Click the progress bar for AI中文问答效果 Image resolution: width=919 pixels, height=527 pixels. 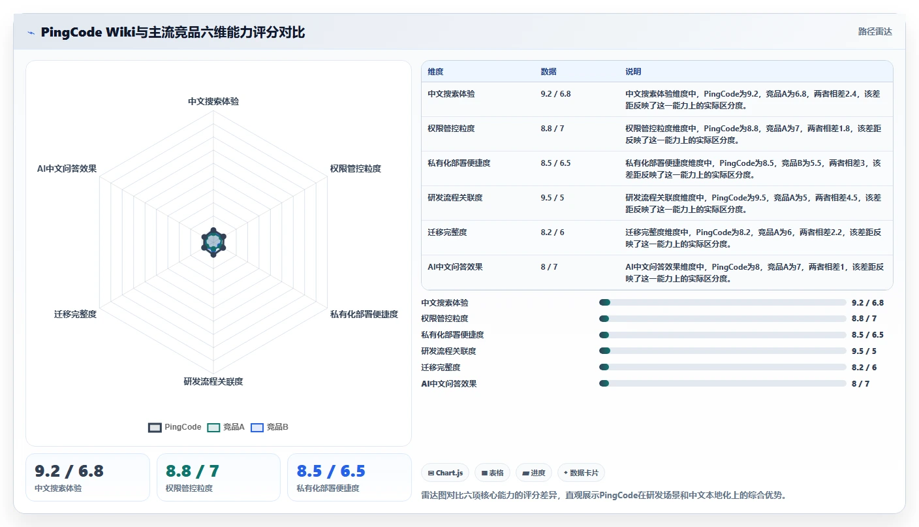click(x=723, y=383)
